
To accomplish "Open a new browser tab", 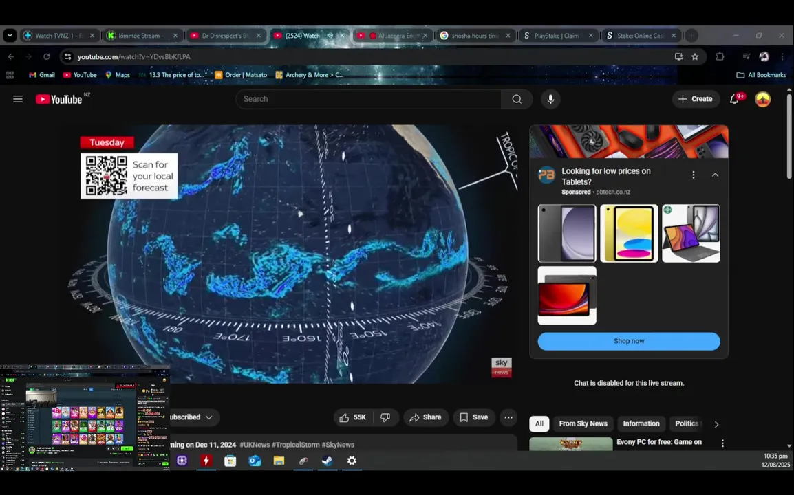I will (691, 36).
